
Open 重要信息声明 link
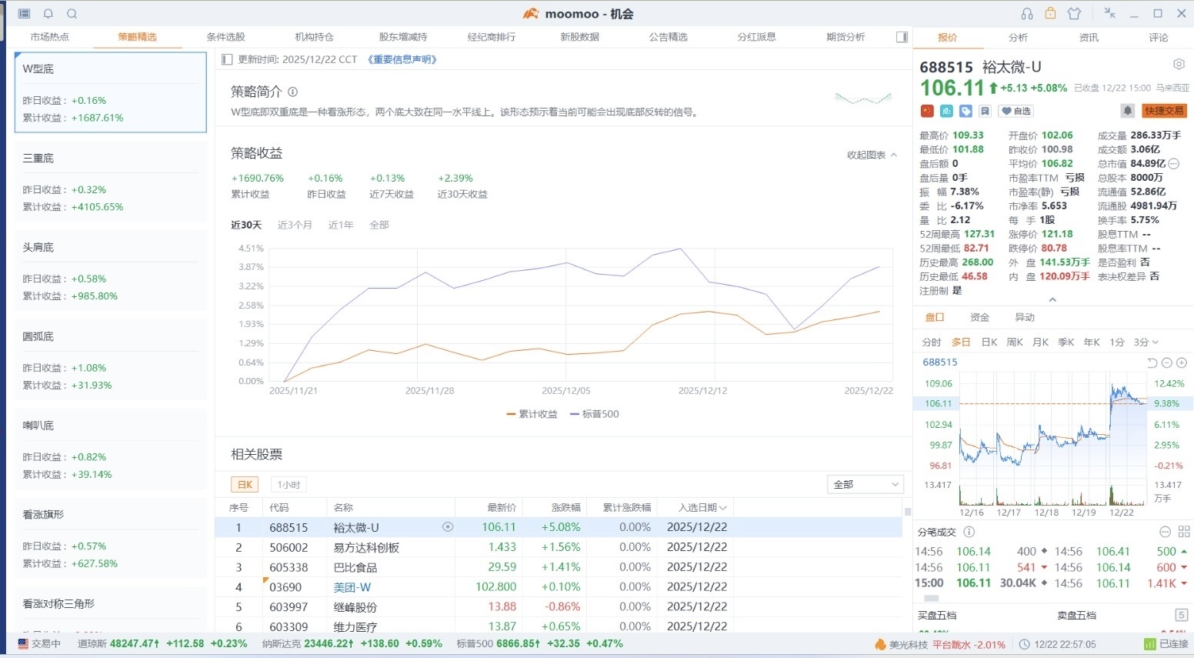tap(402, 59)
